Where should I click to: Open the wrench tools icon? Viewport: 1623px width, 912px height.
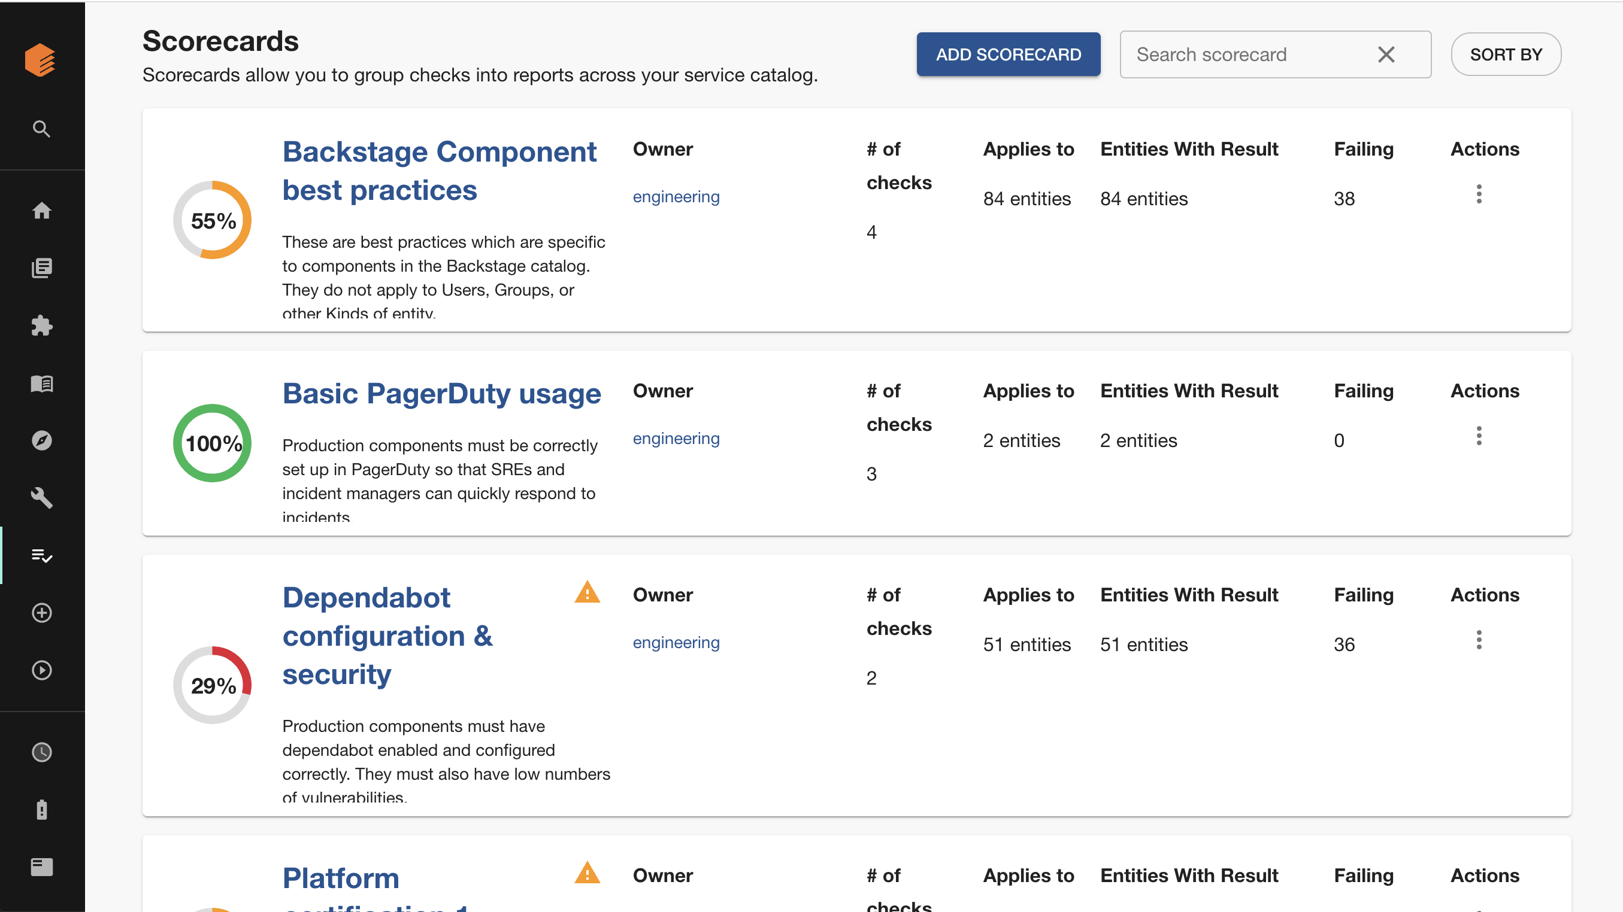(x=41, y=498)
